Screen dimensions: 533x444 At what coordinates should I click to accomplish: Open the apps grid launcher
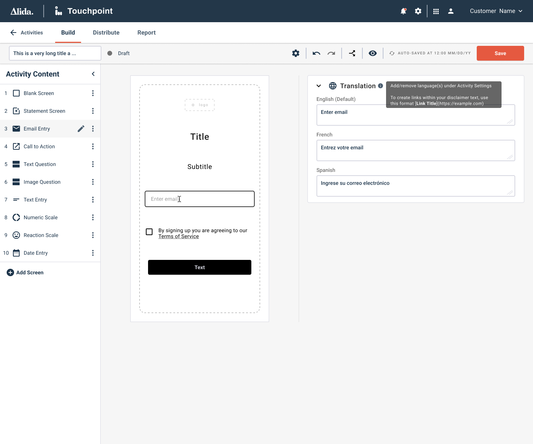click(x=436, y=11)
